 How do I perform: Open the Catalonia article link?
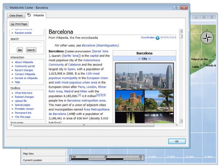pyautogui.click(x=74, y=65)
